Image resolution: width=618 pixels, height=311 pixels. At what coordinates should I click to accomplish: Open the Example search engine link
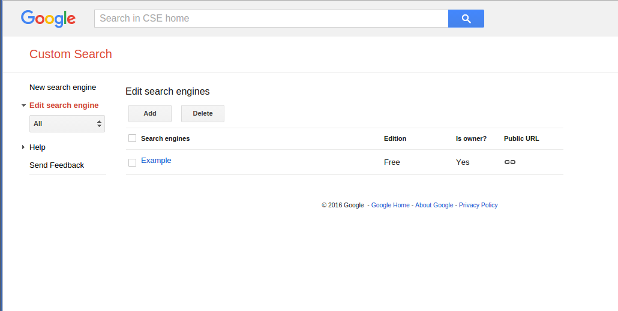coord(156,161)
